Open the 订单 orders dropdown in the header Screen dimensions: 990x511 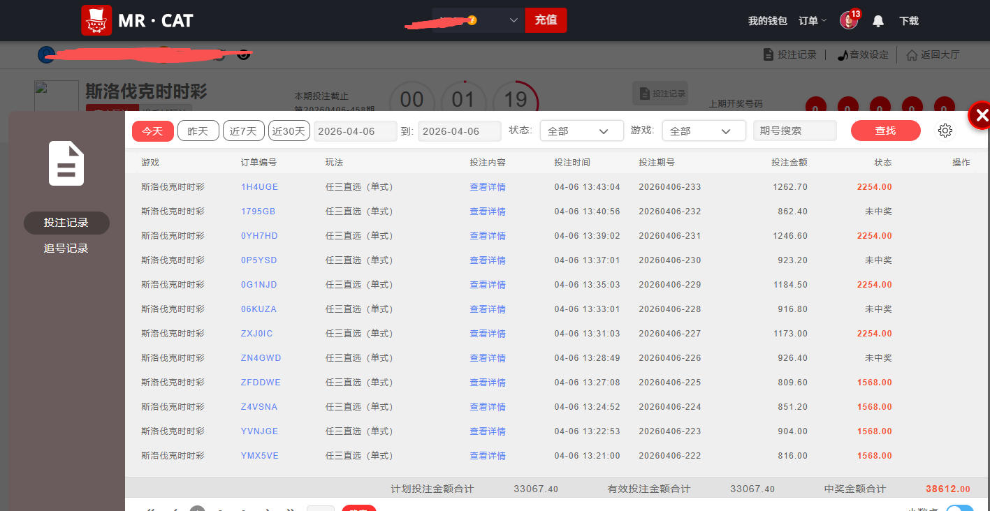pyautogui.click(x=813, y=21)
